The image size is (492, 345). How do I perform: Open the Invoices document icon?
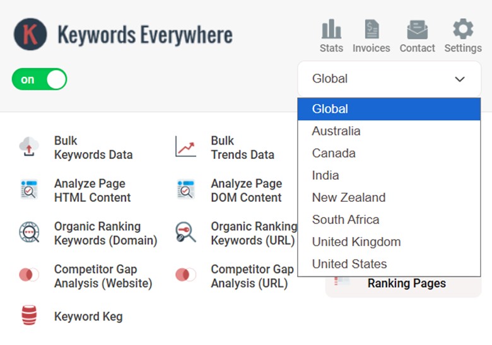pyautogui.click(x=371, y=29)
